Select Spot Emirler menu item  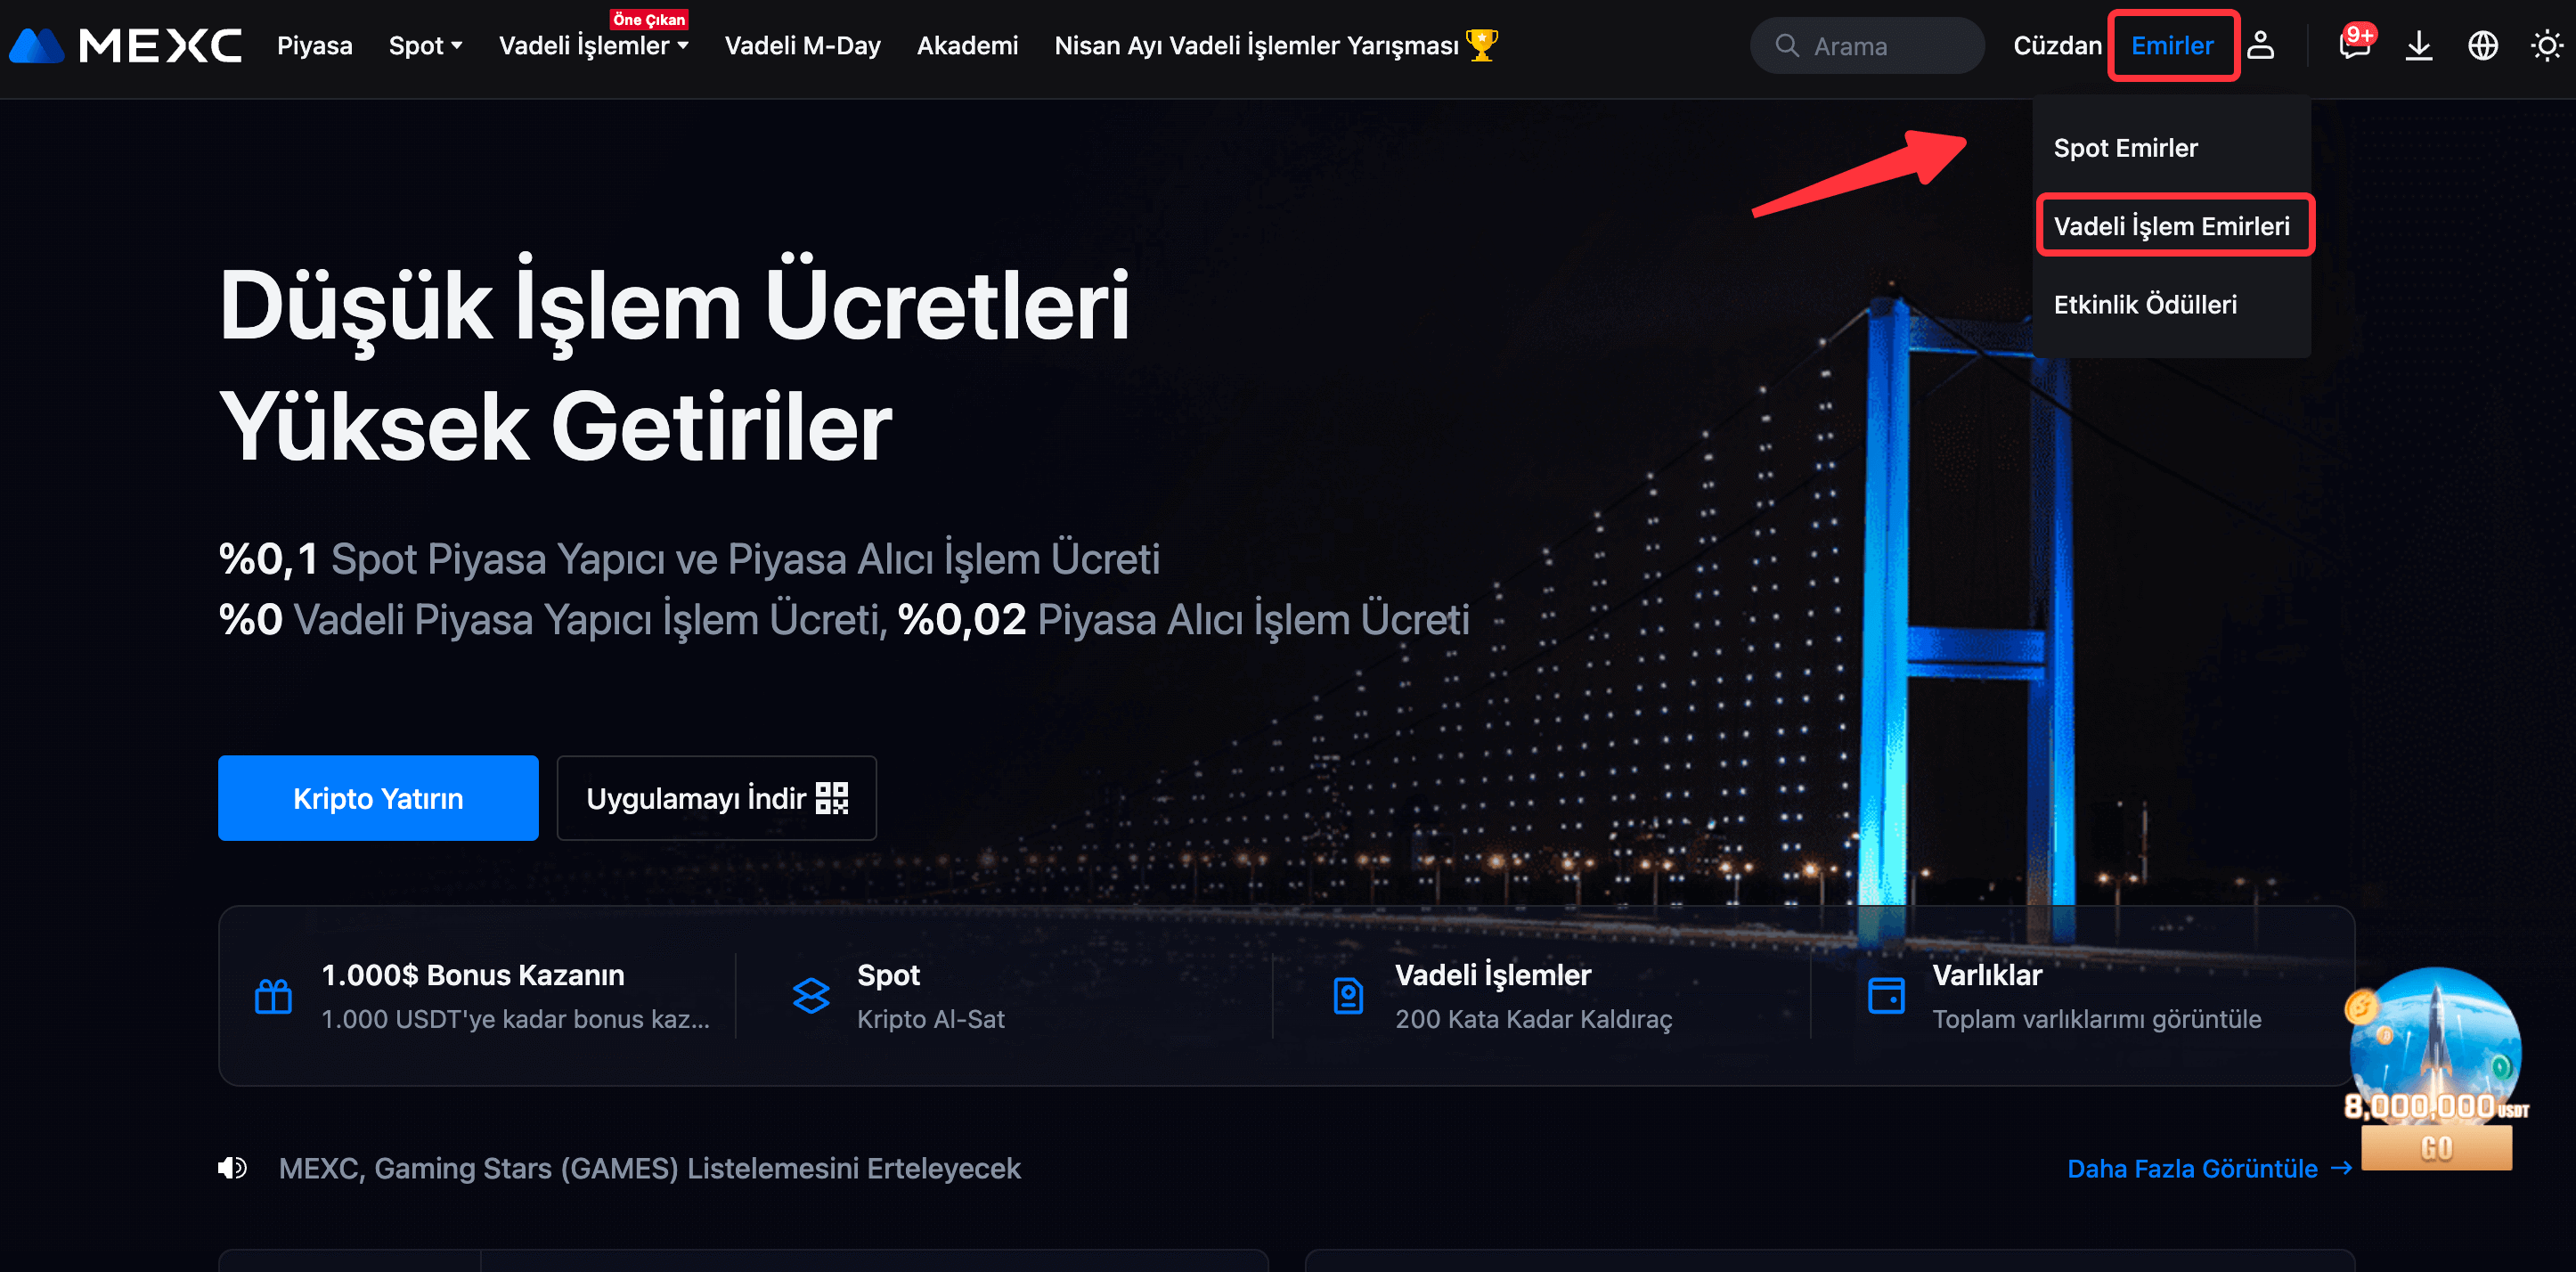coord(2125,148)
